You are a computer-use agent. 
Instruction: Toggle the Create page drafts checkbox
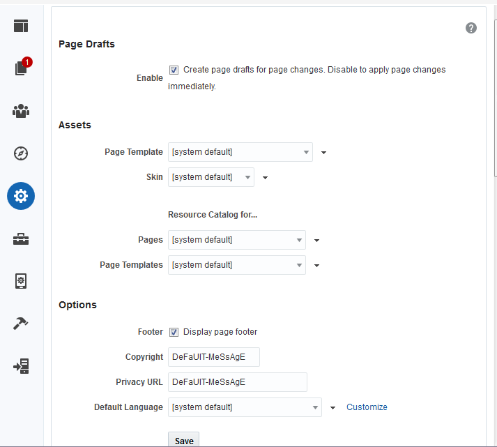(x=174, y=70)
